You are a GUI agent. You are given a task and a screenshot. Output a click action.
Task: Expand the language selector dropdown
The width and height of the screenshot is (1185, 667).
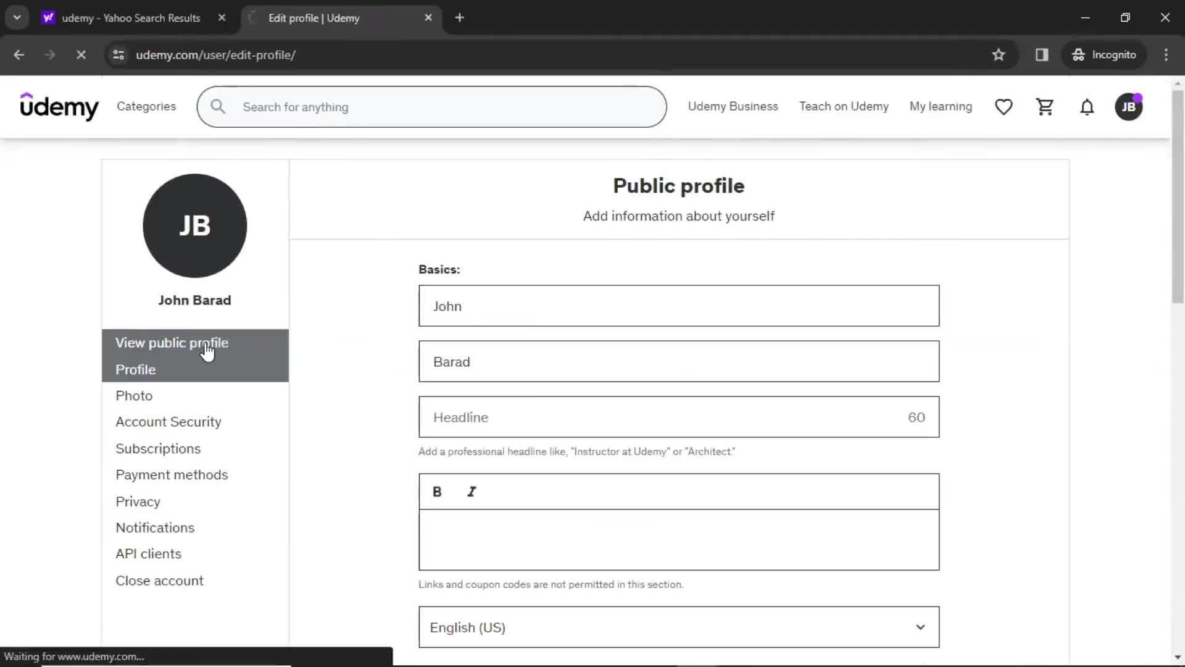919,627
